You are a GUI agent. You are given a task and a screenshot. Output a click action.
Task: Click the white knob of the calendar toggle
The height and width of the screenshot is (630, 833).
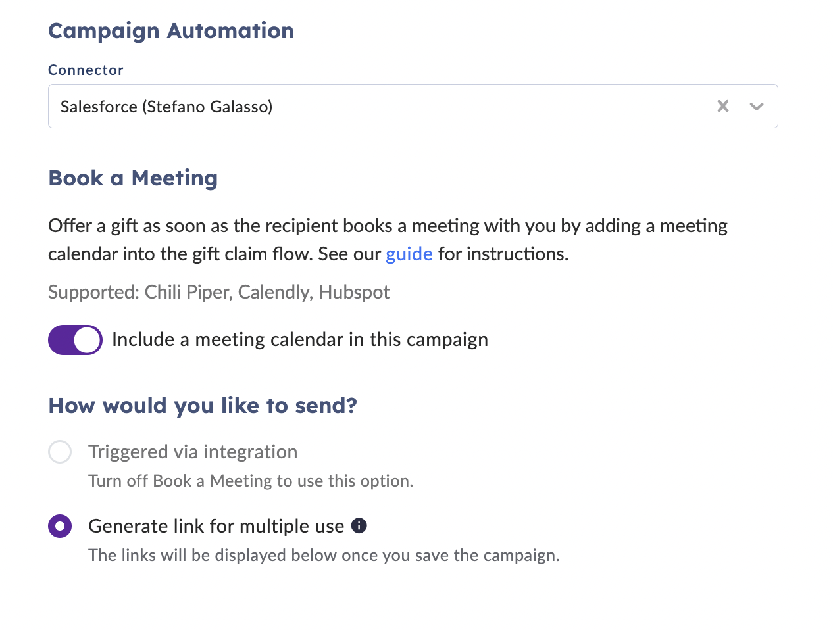(x=87, y=340)
